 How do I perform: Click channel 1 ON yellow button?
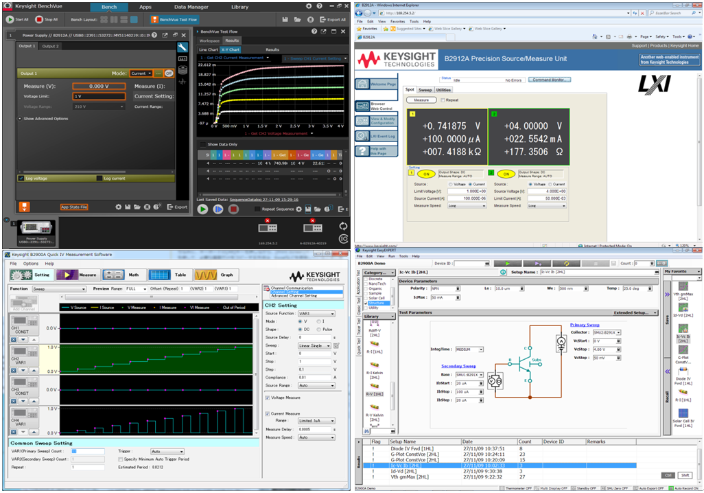point(426,174)
